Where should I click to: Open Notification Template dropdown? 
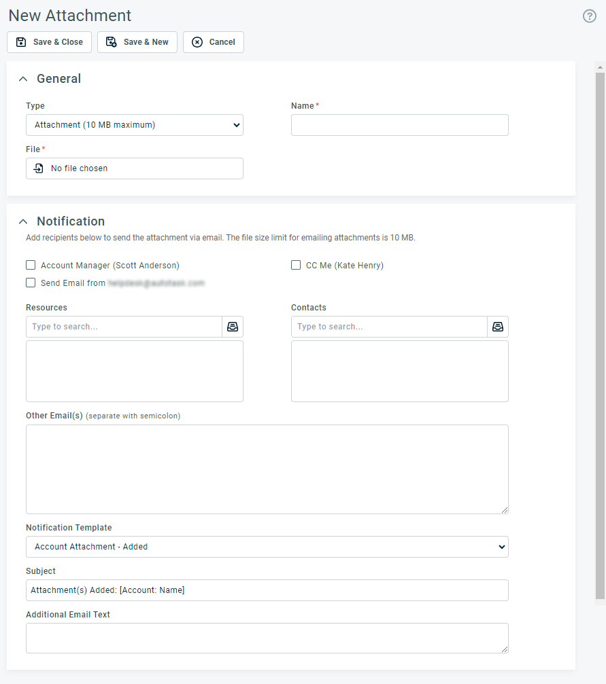pos(267,547)
